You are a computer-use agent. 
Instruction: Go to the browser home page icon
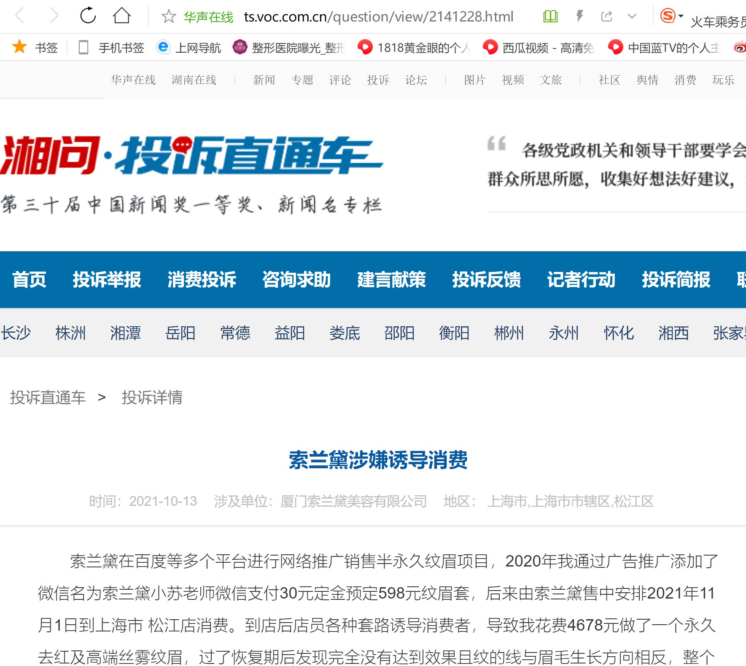point(122,16)
